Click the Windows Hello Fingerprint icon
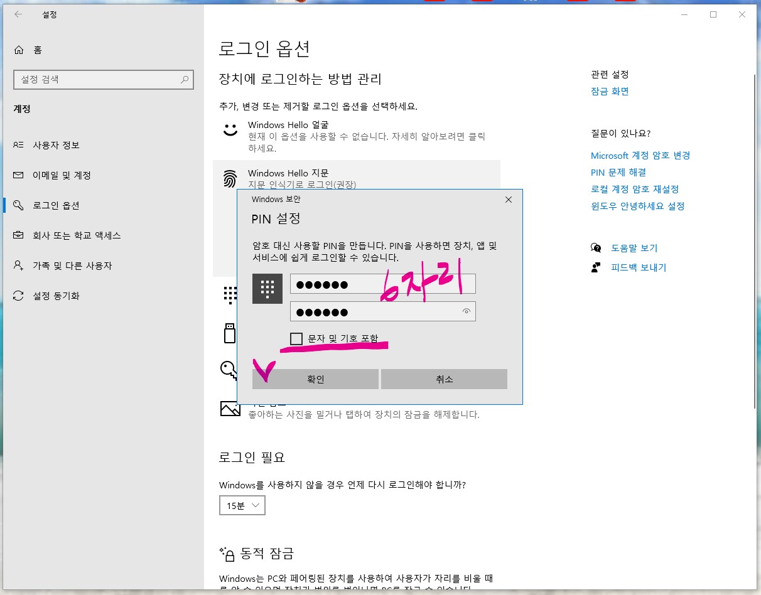761x595 pixels. click(230, 179)
